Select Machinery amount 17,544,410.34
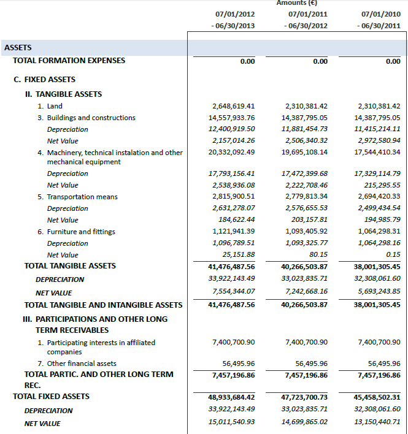 (x=379, y=153)
